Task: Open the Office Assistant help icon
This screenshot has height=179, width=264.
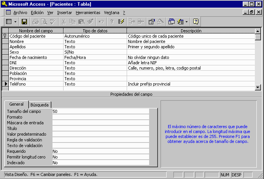Action: pos(196,22)
